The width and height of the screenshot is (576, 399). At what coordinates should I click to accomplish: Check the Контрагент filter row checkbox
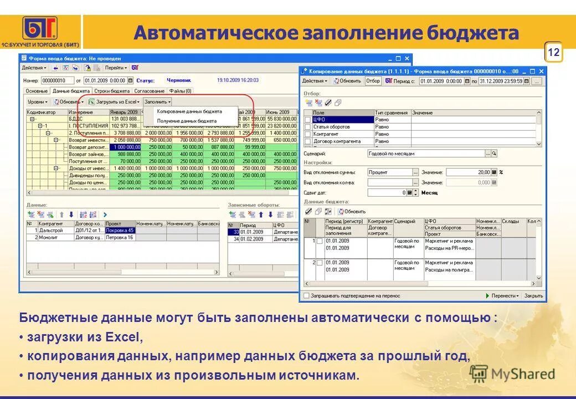click(306, 134)
